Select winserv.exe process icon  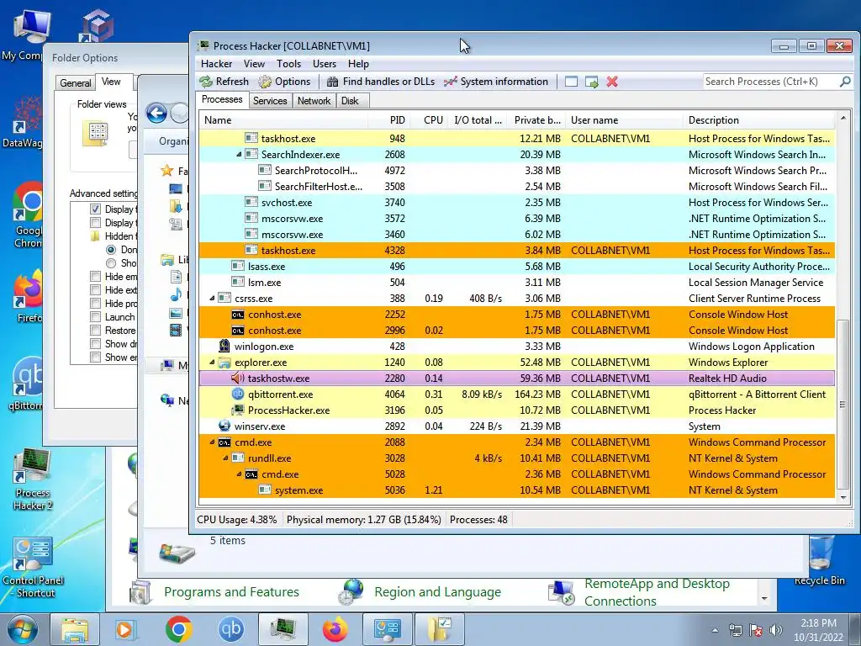224,426
